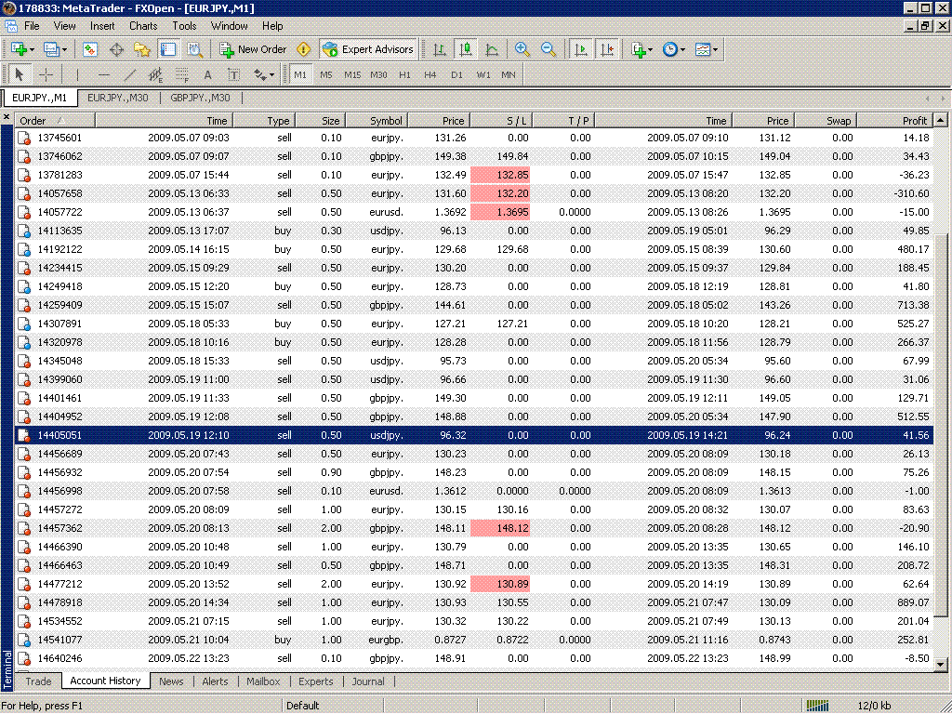Zoom out on the chart
952x714 pixels.
point(548,50)
